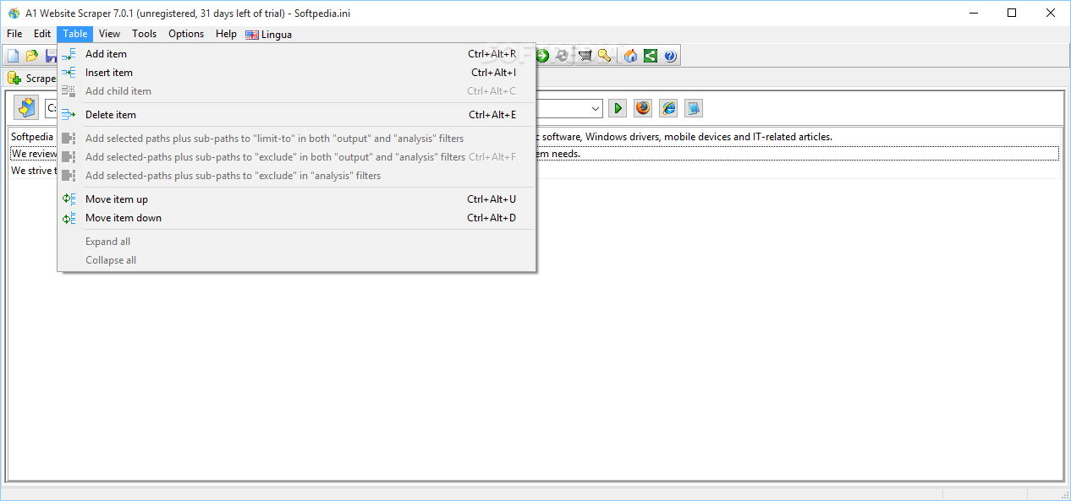Open the View menu
The height and width of the screenshot is (501, 1071).
tap(109, 34)
